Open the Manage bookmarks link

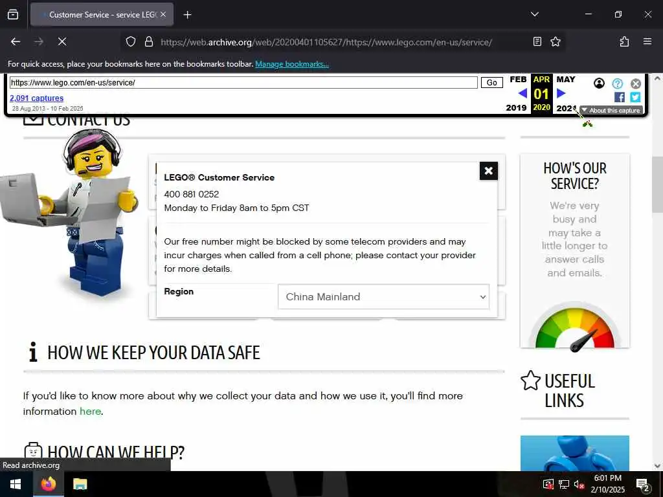(x=292, y=64)
